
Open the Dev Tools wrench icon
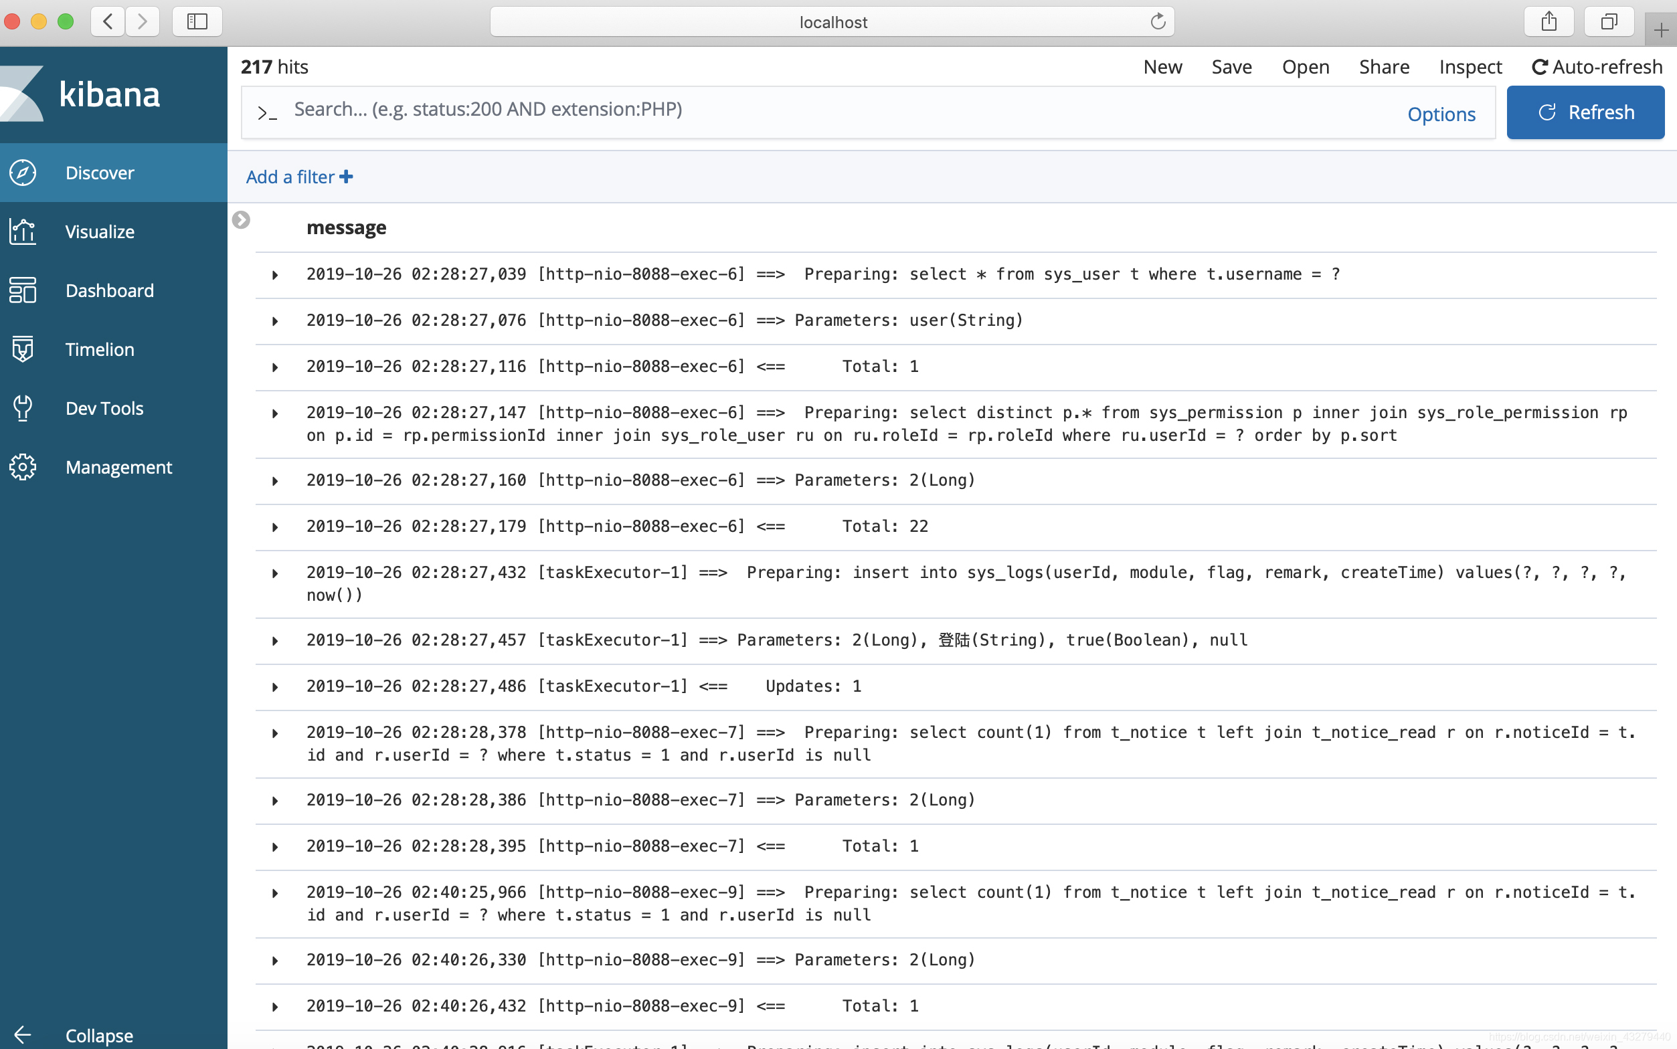pyautogui.click(x=23, y=408)
